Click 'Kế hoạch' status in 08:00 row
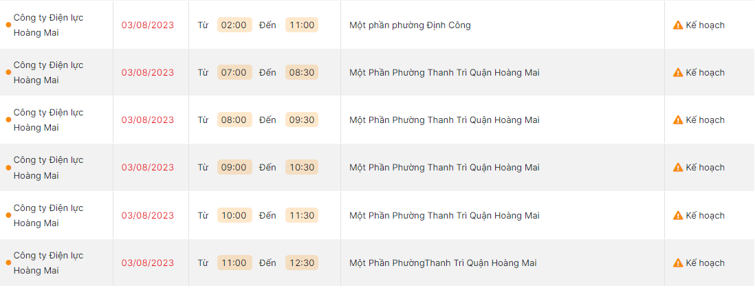755x288 pixels. click(x=705, y=120)
